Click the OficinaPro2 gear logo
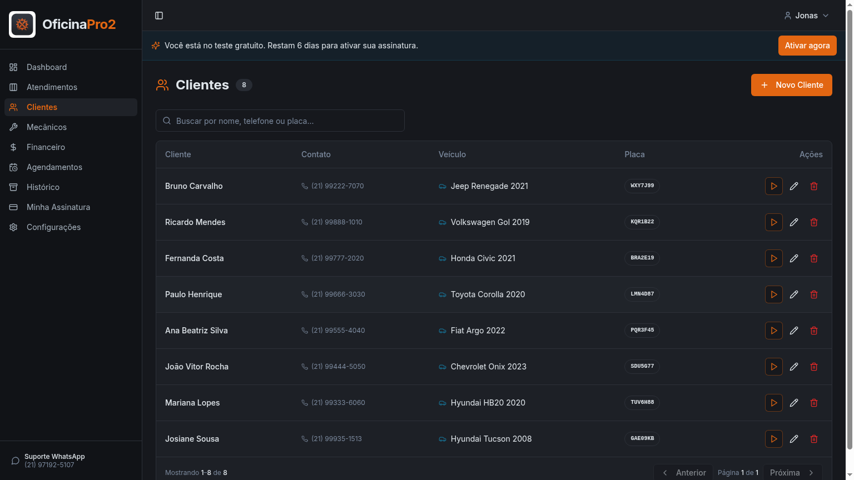The height and width of the screenshot is (480, 854). 22,24
